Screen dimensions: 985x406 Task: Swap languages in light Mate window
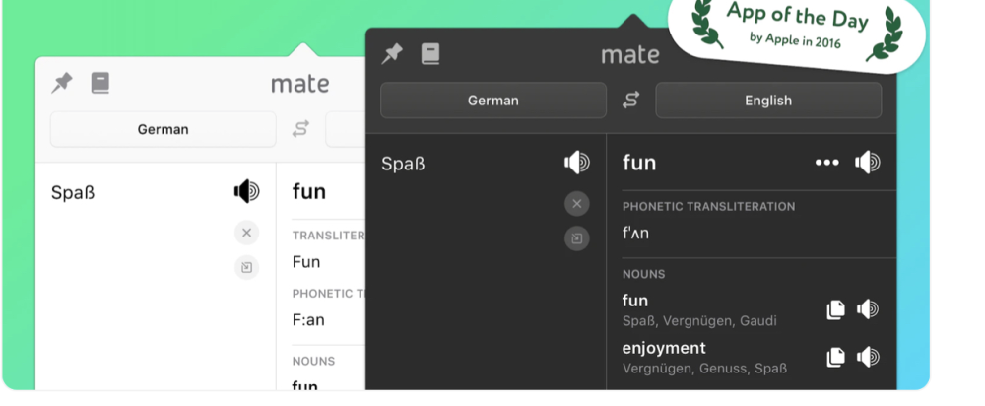coord(300,129)
